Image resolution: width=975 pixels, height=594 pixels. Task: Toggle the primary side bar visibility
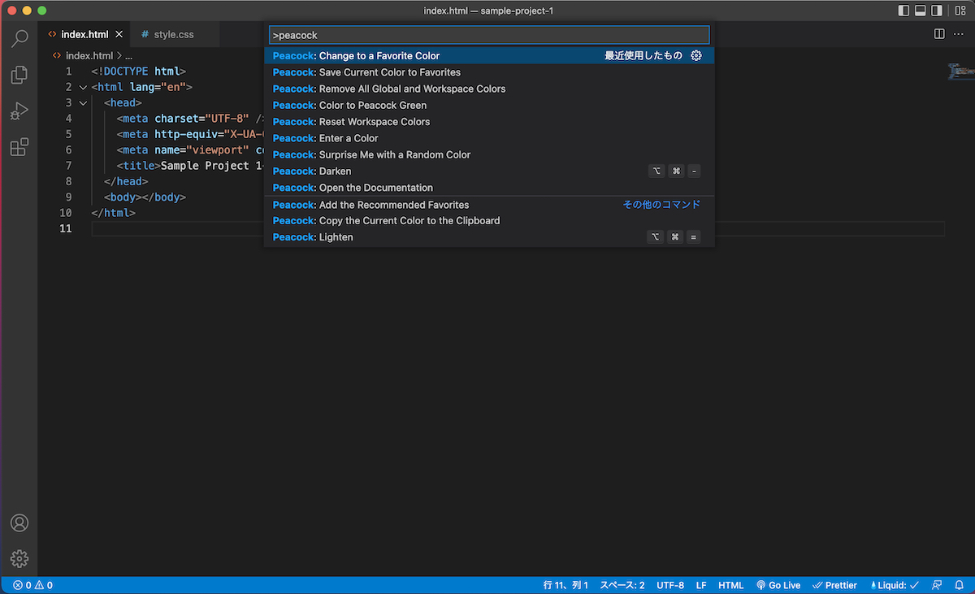point(903,10)
